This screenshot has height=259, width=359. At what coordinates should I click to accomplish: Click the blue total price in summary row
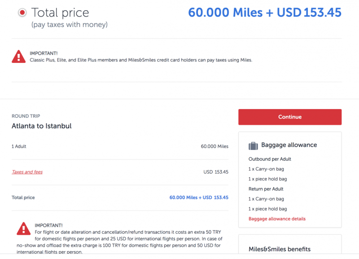(x=199, y=198)
